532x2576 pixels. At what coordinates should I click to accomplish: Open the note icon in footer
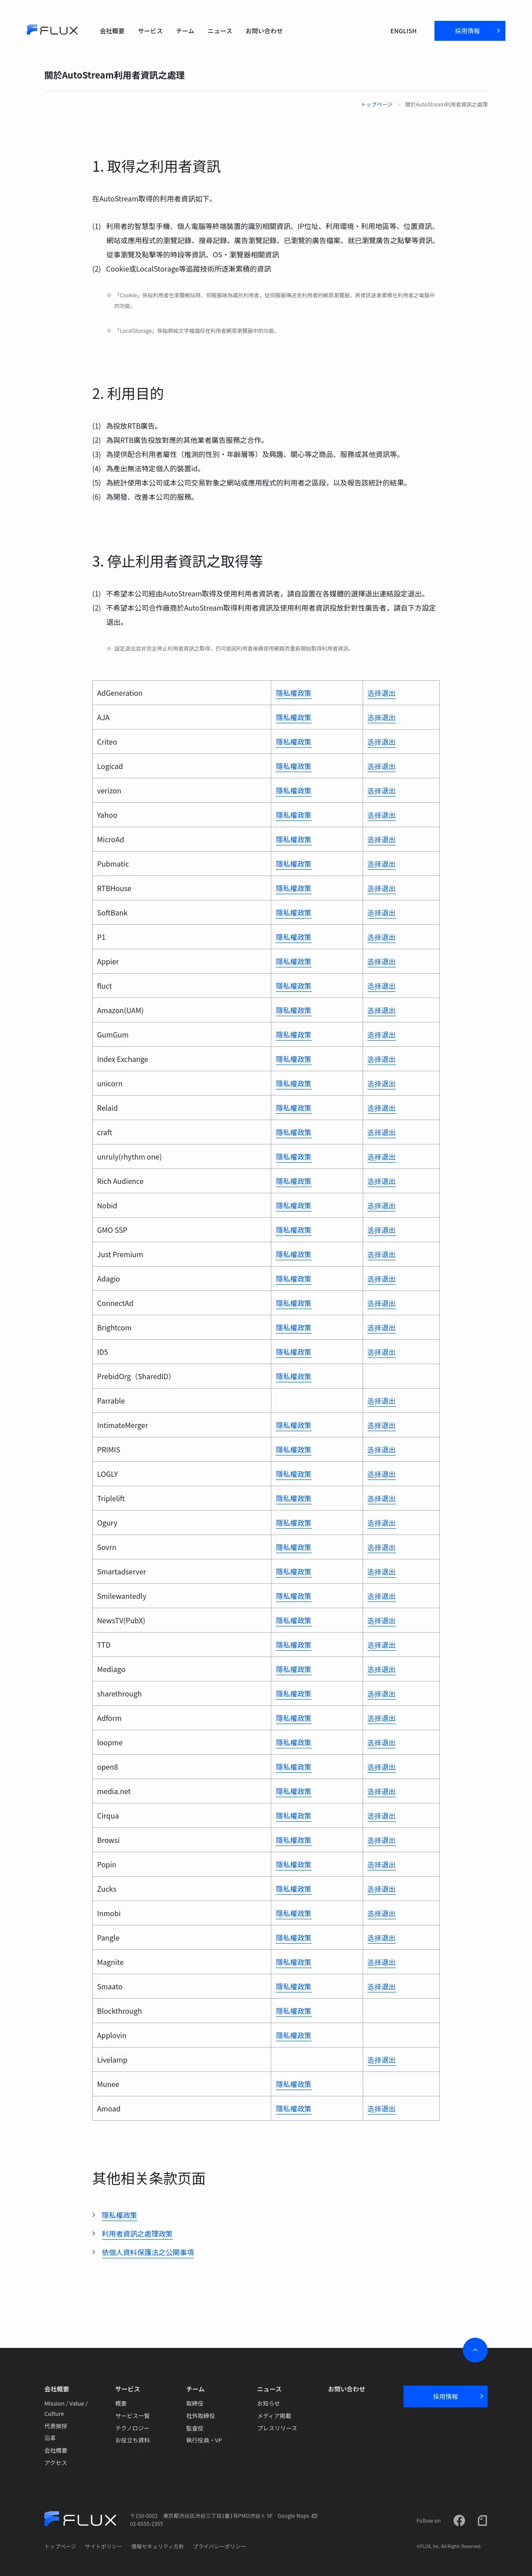[482, 2520]
